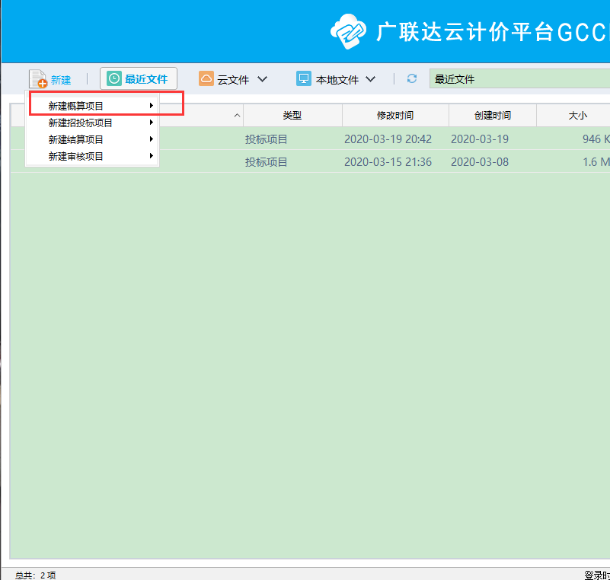This screenshot has width=610, height=580.
Task: Click the 广联达云计价平台 title text
Action: pos(466,32)
